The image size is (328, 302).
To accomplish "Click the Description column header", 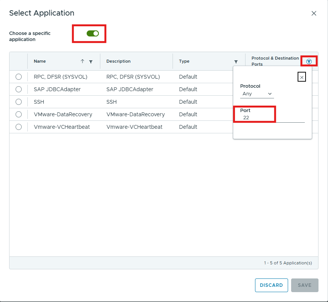I will [118, 61].
